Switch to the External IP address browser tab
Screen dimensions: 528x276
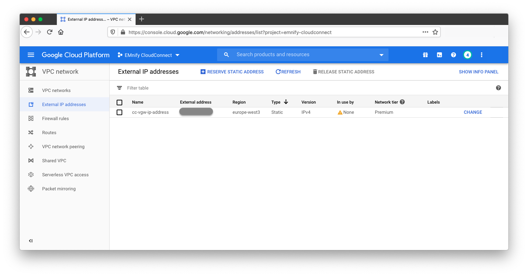[95, 19]
